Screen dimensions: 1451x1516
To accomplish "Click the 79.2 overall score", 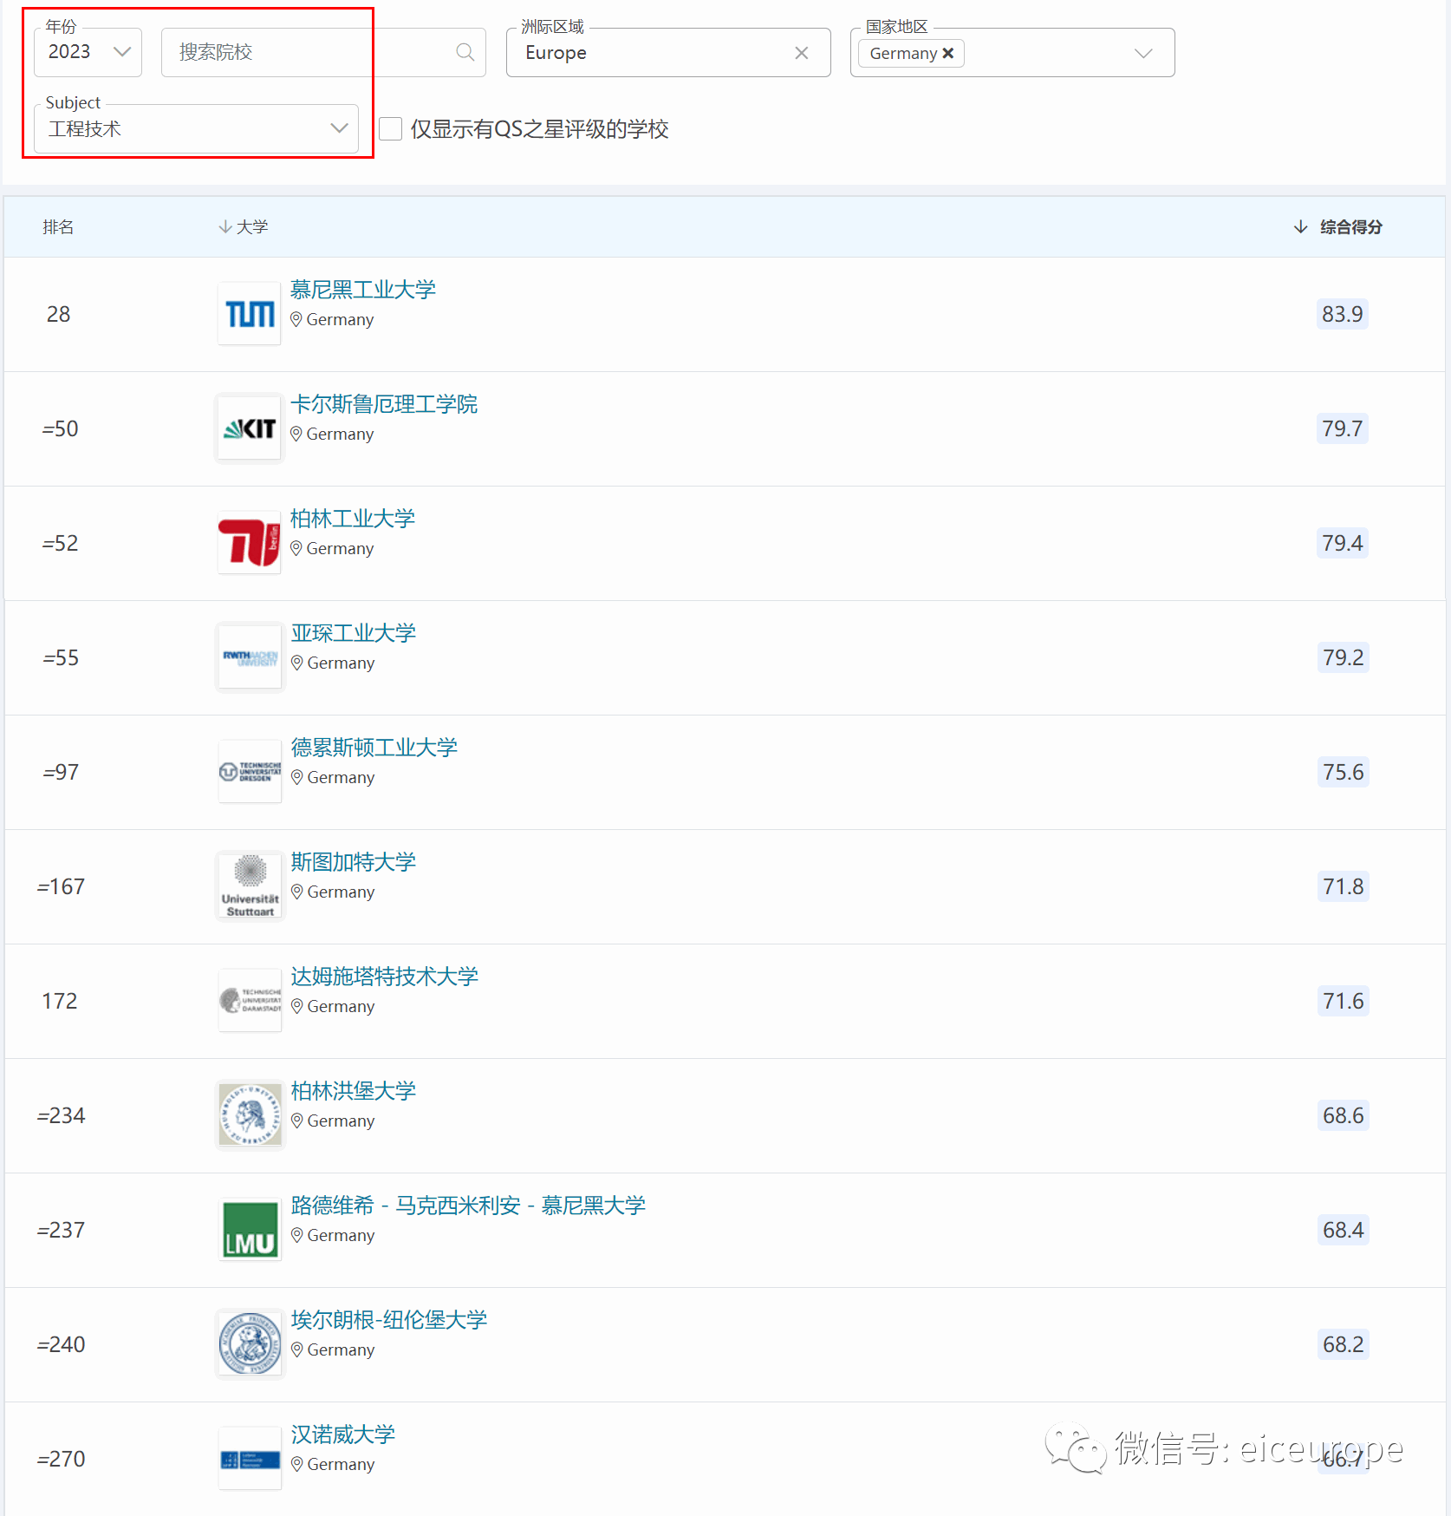I will click(1343, 657).
